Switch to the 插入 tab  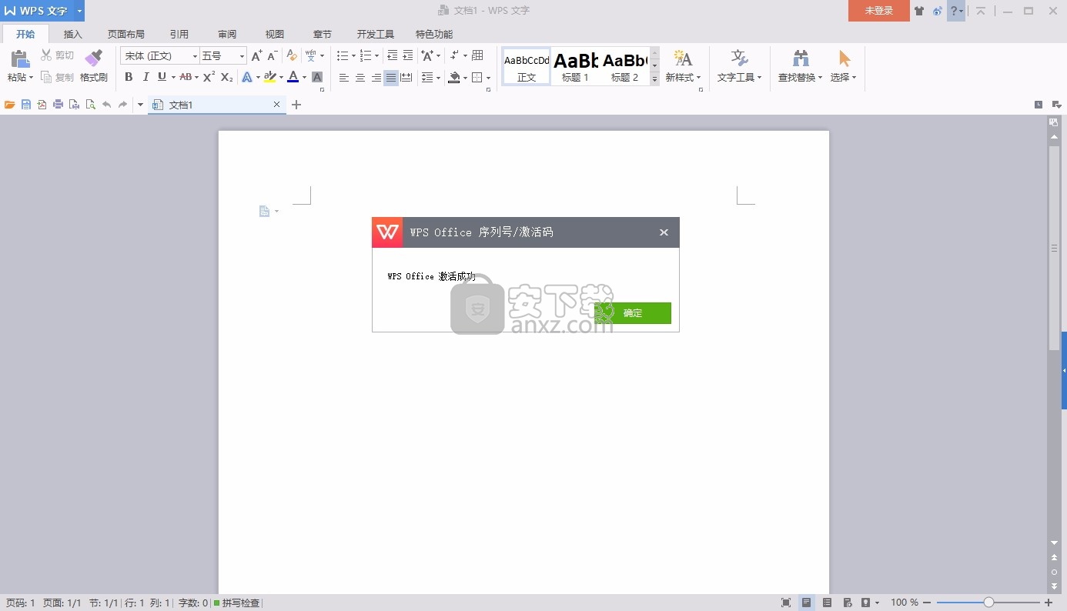click(x=73, y=34)
